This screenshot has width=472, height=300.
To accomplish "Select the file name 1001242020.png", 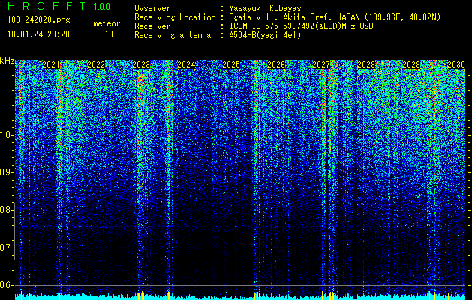I will pyautogui.click(x=39, y=20).
